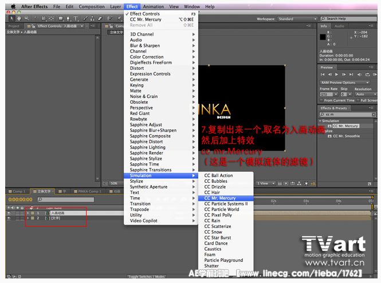381x283 pixels.
Task: Select the Eraser tool
Action: pos(100,18)
